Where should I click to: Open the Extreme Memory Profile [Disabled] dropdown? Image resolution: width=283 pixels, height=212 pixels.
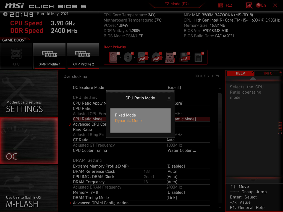click(x=175, y=166)
